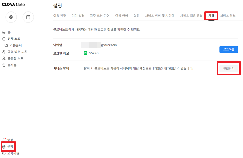
Task: Open 서비스 언어 및 시간대 tab
Action: (x=160, y=16)
